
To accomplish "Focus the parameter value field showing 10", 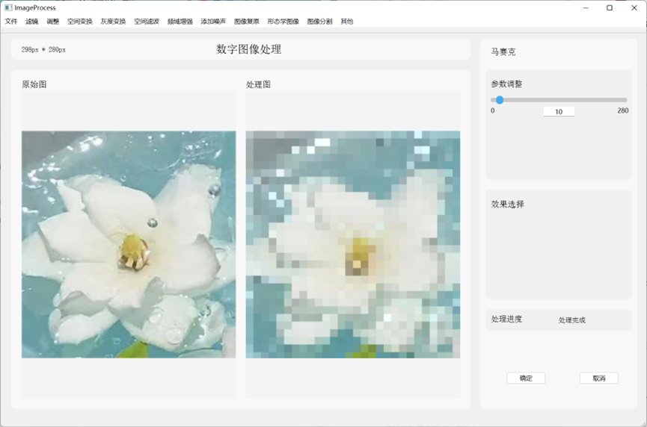I will click(x=559, y=112).
